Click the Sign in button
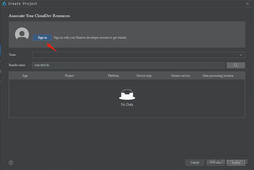Viewport: 254px width, 170px height. [x=42, y=38]
